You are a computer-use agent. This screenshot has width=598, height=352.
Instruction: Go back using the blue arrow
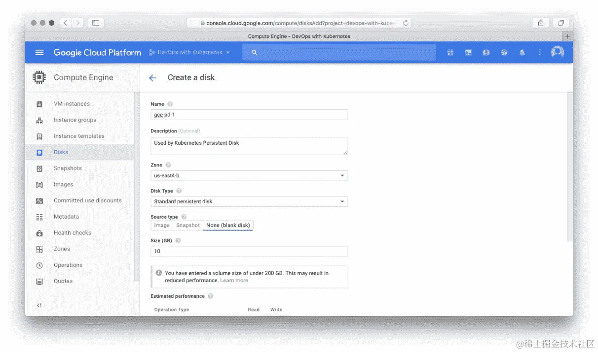[x=152, y=78]
